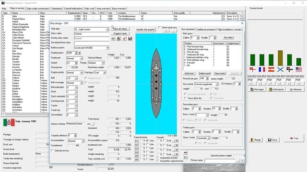Screen dimensions: 307x172
Task: Click the Turn button
Action: point(294,138)
